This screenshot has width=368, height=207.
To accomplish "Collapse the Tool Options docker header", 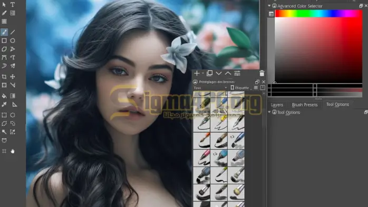I will (x=269, y=112).
